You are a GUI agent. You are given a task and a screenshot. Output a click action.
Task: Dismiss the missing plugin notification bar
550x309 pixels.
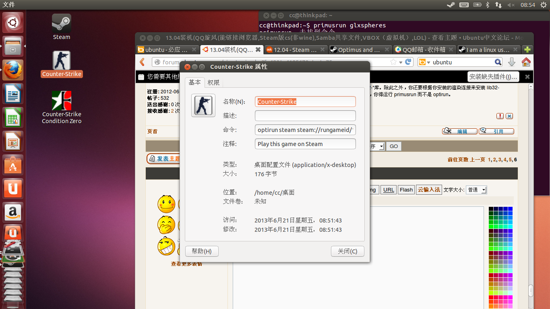(527, 76)
